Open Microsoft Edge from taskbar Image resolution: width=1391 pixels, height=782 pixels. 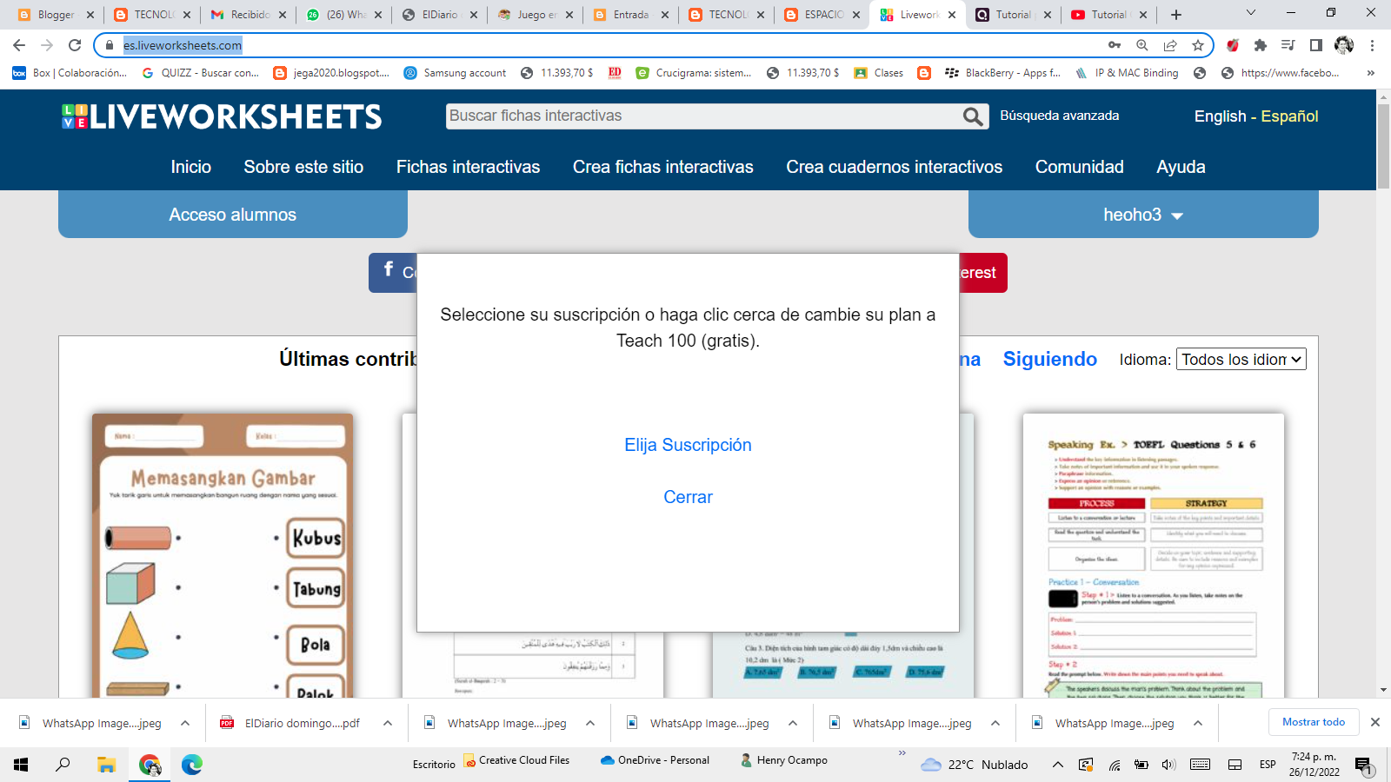click(x=192, y=765)
